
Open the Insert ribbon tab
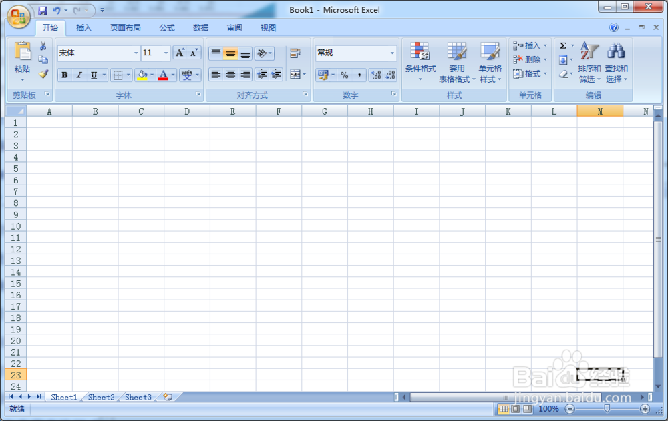pos(83,27)
